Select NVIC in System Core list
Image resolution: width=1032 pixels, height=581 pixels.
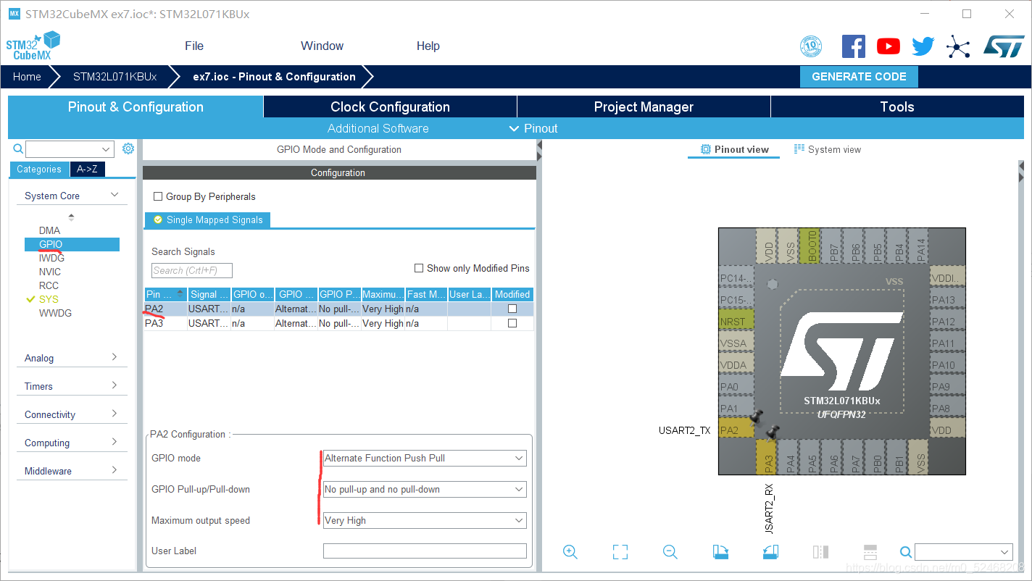click(x=50, y=272)
